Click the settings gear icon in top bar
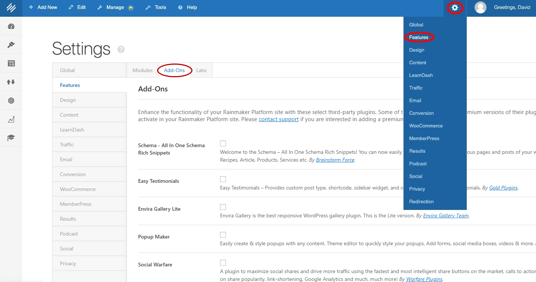 point(454,7)
